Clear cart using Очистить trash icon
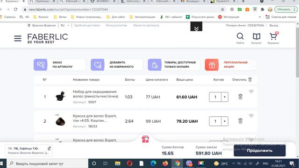The image size is (299, 168). click(250, 80)
